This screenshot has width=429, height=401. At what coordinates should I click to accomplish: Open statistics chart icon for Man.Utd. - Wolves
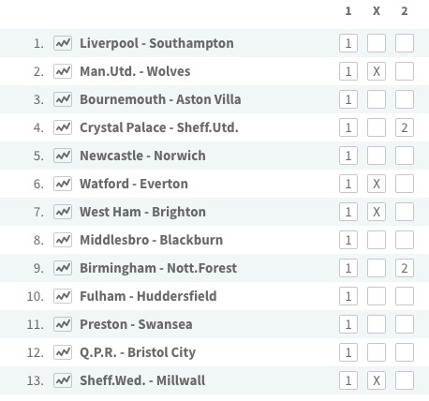point(63,71)
